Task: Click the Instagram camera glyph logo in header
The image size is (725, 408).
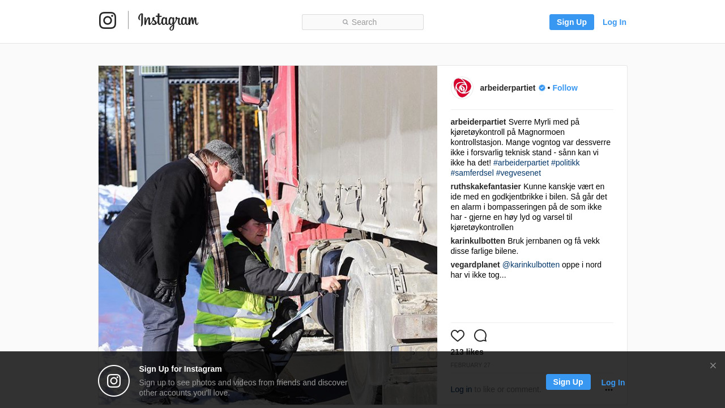Action: point(108,20)
